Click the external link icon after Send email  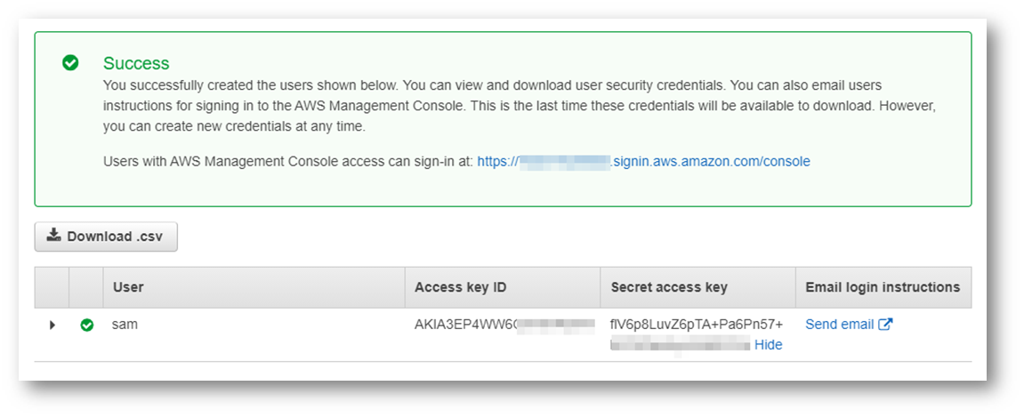pos(885,325)
